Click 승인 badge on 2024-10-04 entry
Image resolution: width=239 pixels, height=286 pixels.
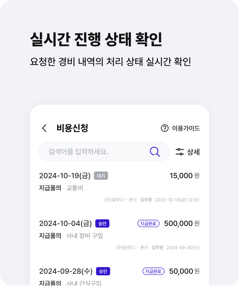point(102,224)
